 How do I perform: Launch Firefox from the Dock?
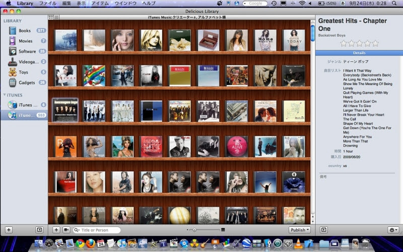point(91,243)
